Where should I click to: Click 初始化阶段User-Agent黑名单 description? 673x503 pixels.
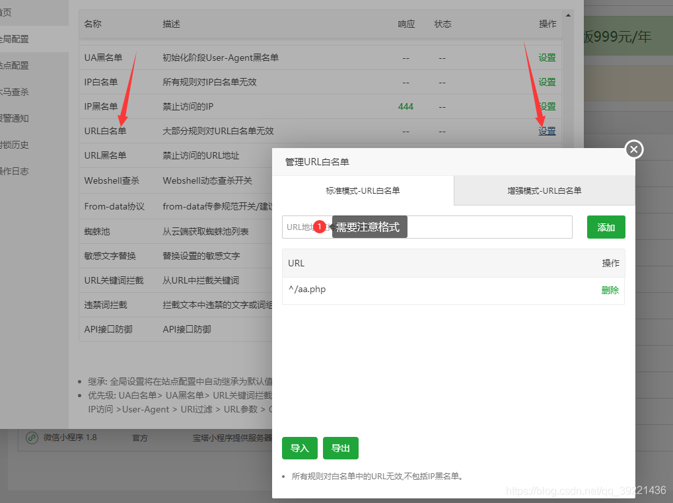221,58
